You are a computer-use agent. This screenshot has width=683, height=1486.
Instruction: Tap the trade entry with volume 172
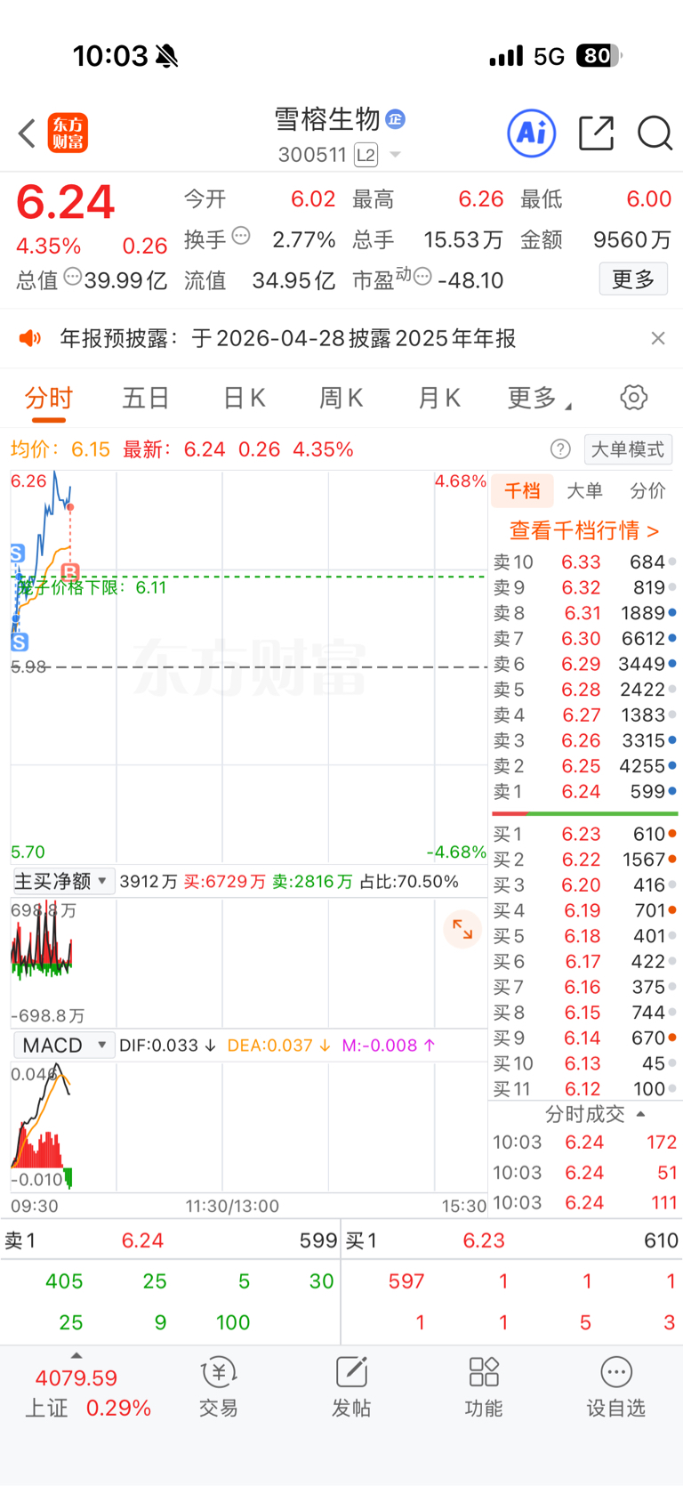pyautogui.click(x=585, y=1143)
